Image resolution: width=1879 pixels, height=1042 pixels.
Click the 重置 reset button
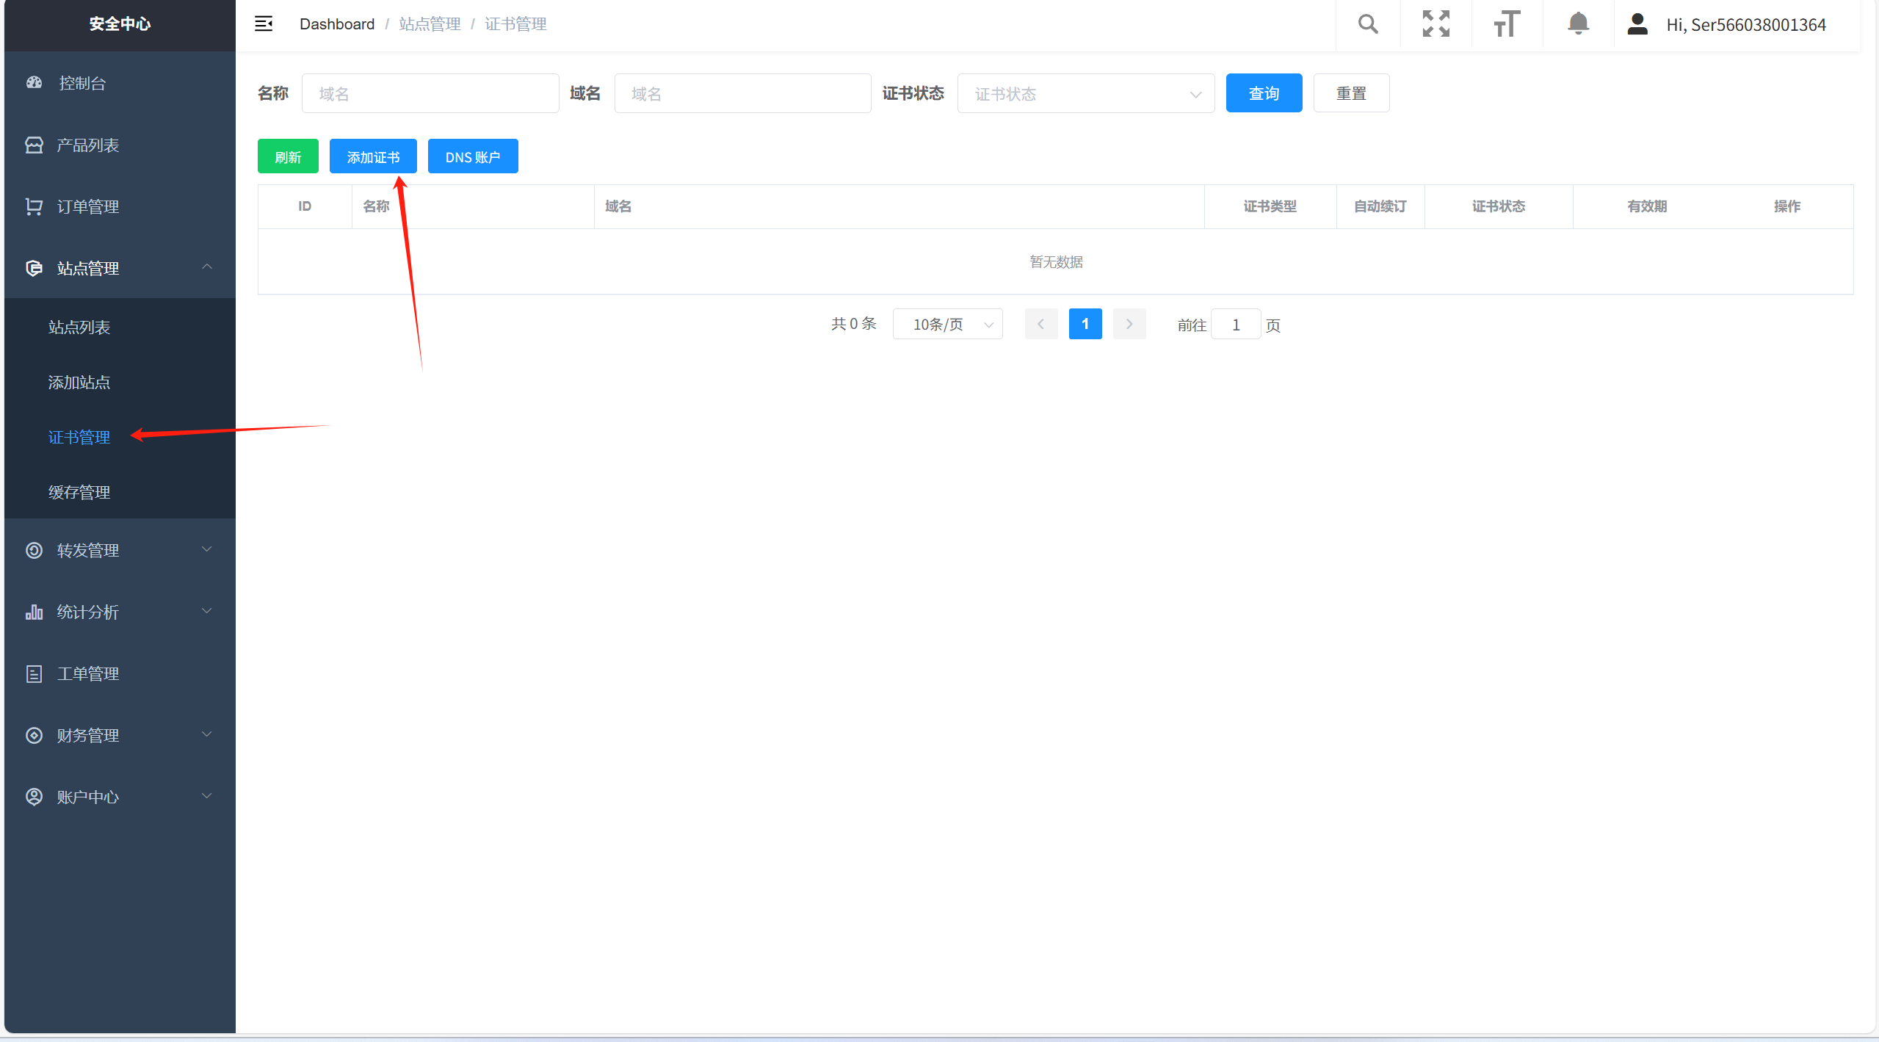(x=1351, y=93)
